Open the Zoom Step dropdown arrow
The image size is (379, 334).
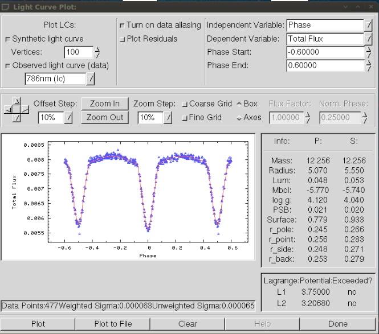pos(168,118)
